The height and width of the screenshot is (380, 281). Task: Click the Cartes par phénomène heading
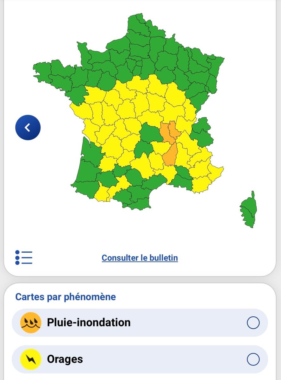[66, 297]
